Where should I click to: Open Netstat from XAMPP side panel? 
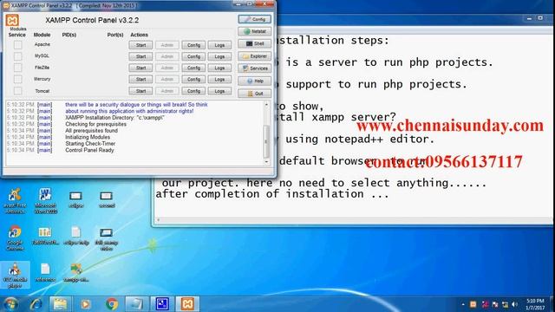point(254,31)
